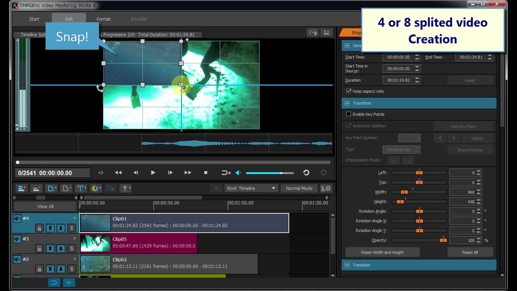Click the undo arrow icon
This screenshot has width=517, height=291.
306,173
